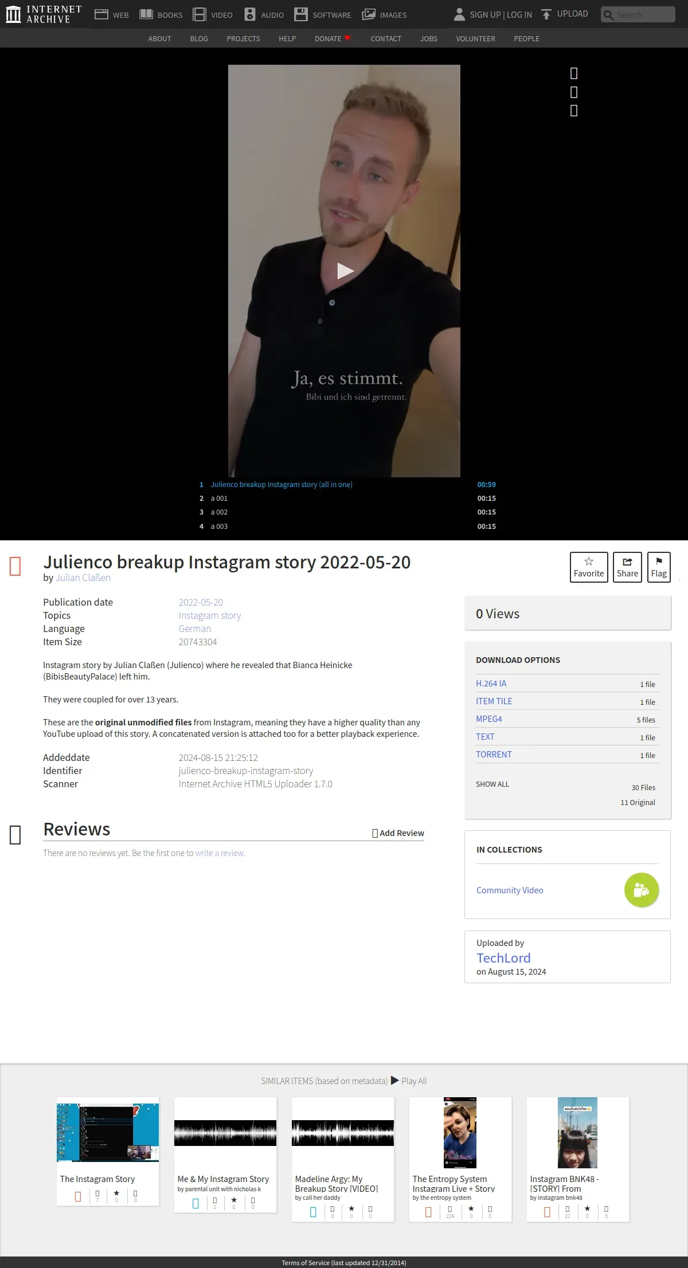Open the People link
Screen dimensions: 688x1268
[526, 38]
